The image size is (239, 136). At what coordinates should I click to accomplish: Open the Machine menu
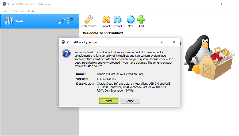18,11
